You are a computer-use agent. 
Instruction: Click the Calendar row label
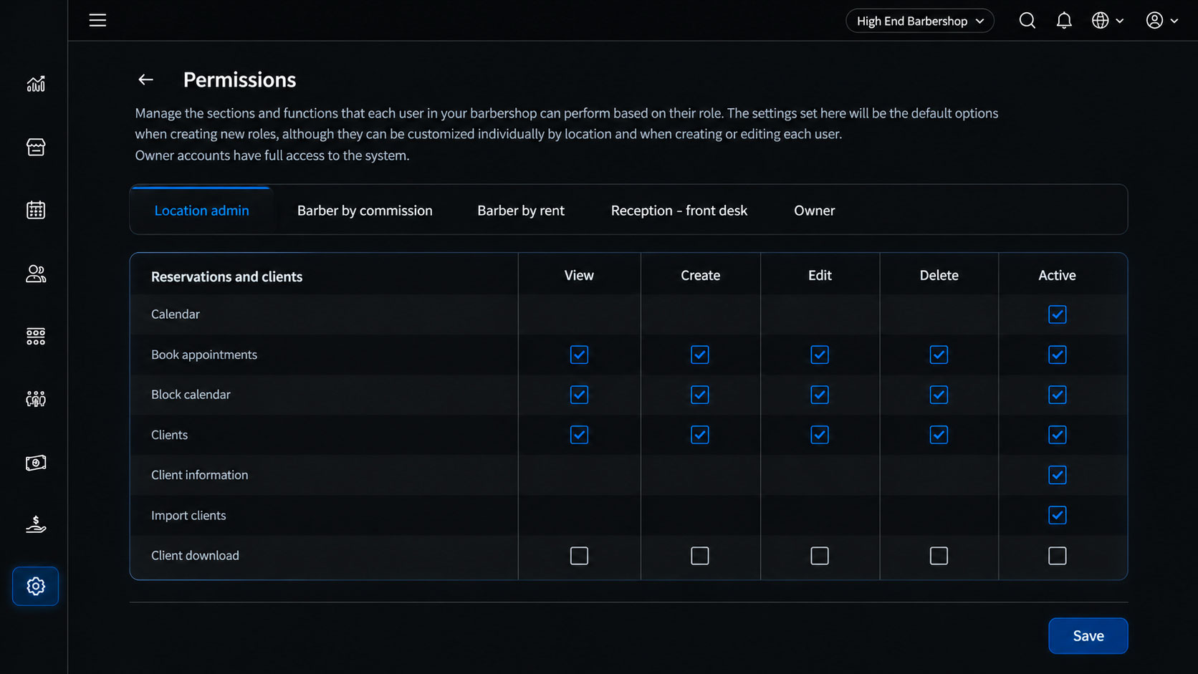click(x=176, y=314)
